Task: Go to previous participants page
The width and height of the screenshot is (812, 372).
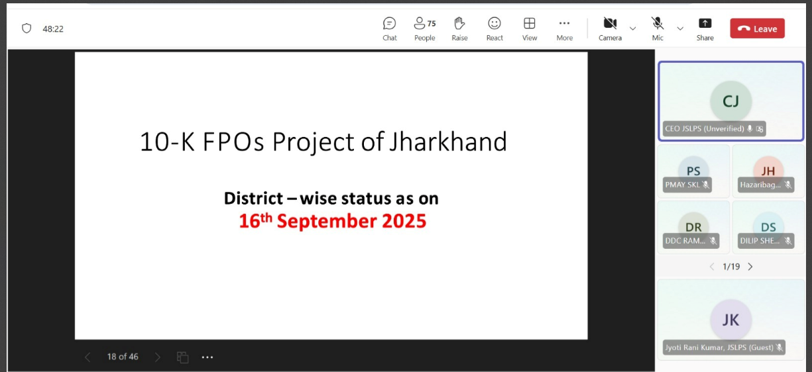Action: (x=712, y=267)
